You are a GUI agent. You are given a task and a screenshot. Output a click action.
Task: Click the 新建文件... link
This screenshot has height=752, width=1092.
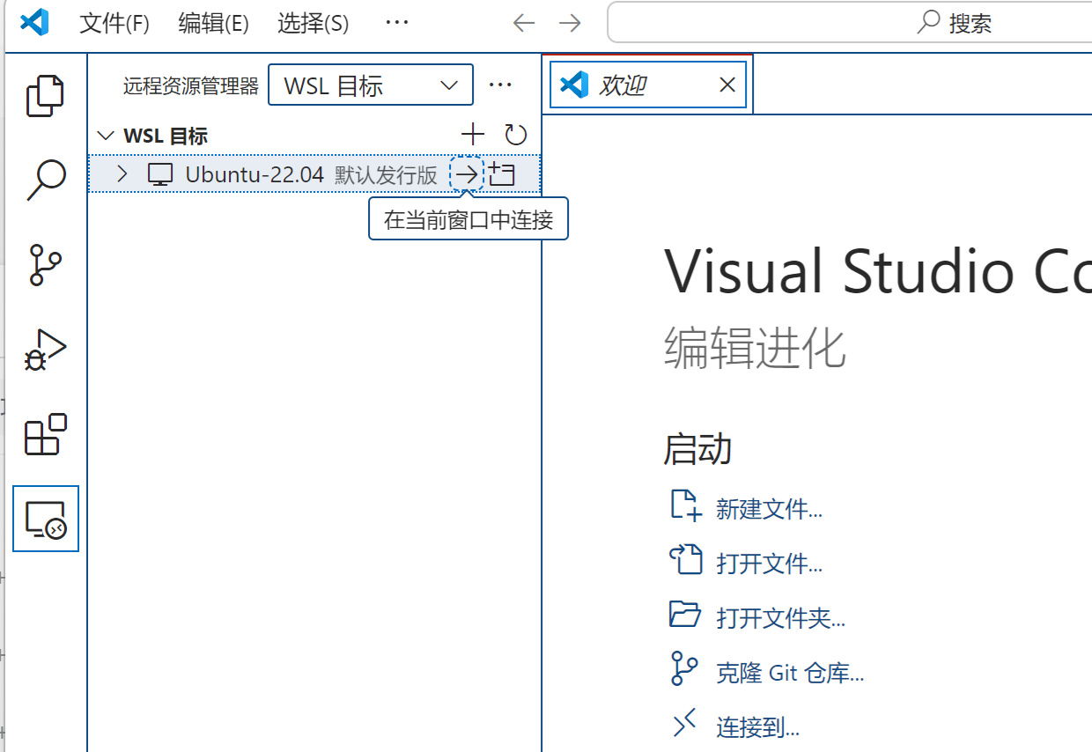[x=770, y=508]
